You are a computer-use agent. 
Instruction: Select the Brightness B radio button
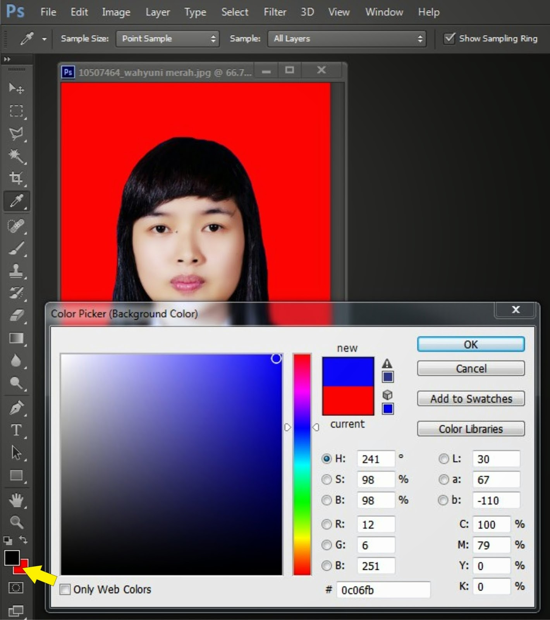tap(327, 500)
